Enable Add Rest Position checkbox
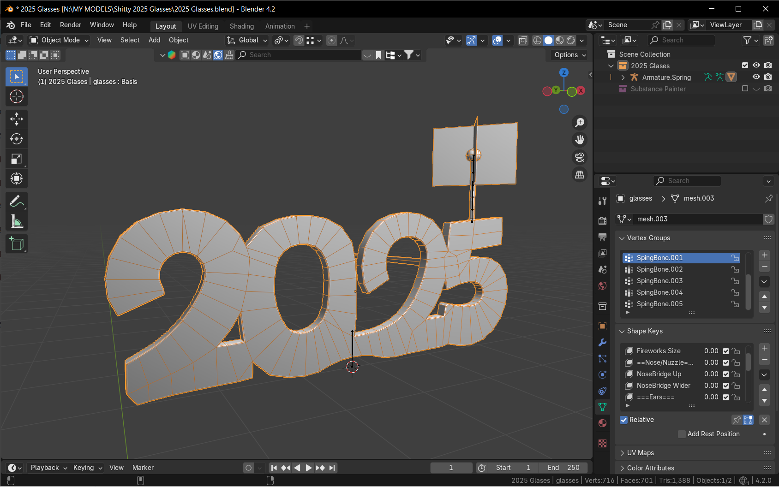This screenshot has width=779, height=487. pos(682,434)
